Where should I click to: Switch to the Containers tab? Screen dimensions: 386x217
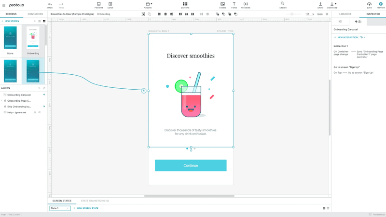(x=35, y=14)
